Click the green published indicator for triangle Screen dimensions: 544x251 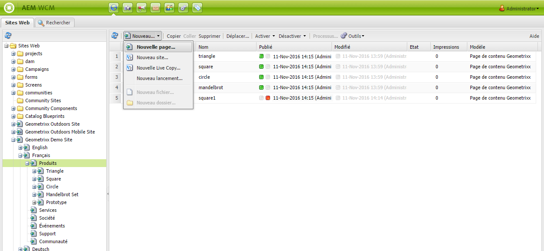(x=261, y=56)
